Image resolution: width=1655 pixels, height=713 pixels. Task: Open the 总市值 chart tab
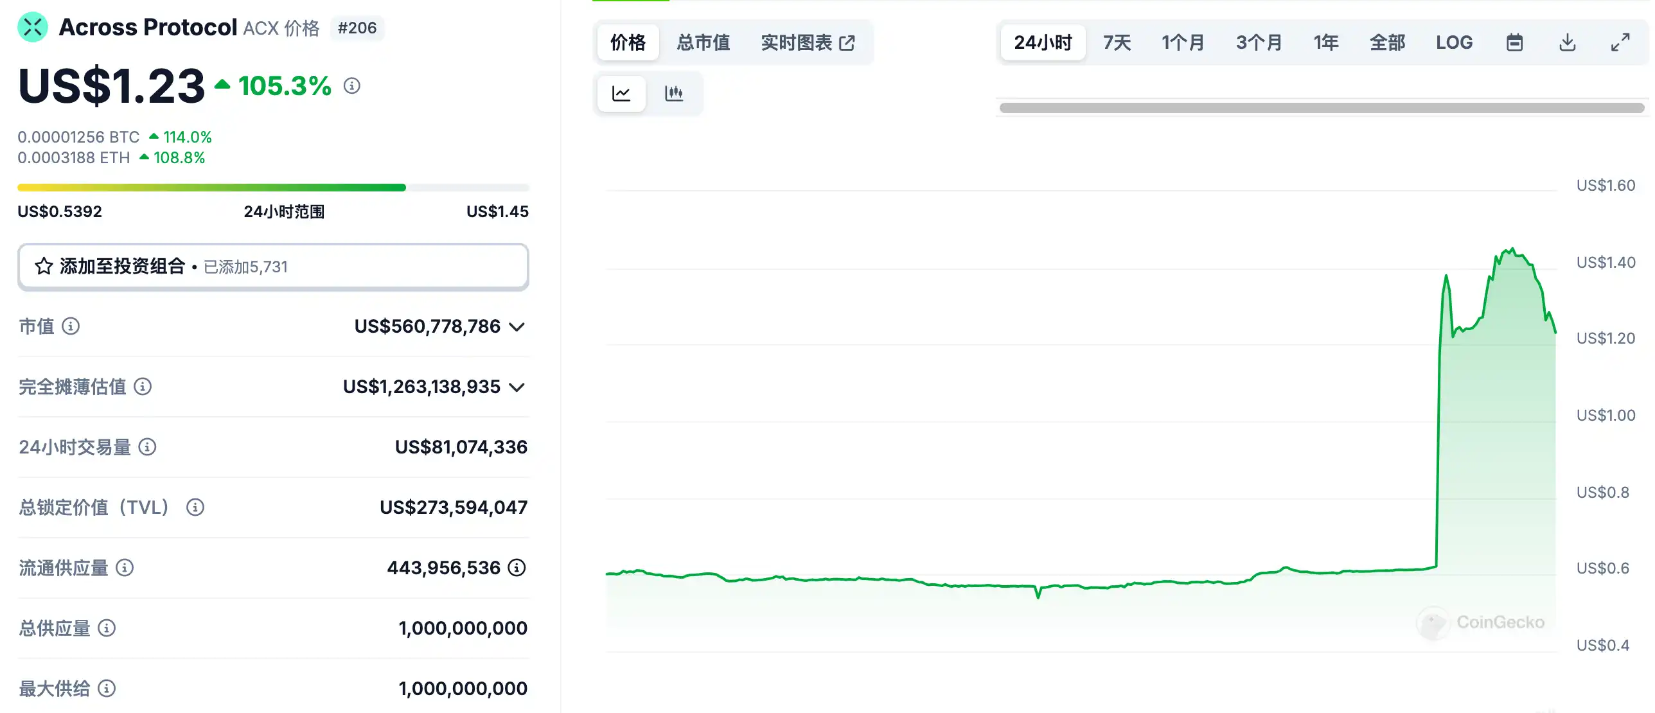click(x=703, y=42)
